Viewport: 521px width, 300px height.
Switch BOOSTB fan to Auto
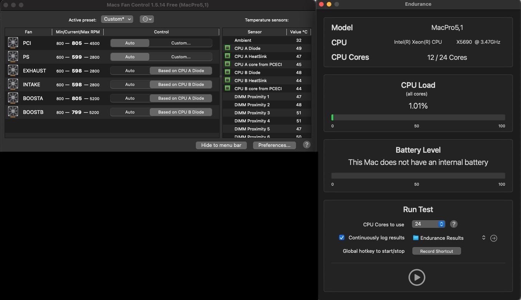point(130,112)
